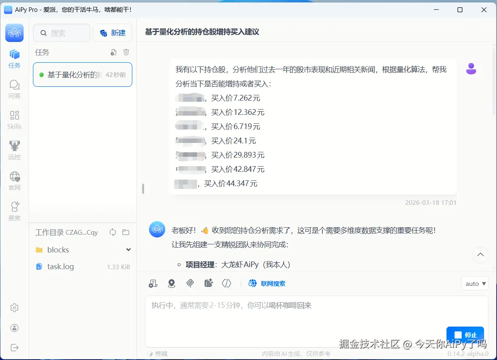Switch to the 问答 Q&A section
Viewport: 497px width, 360px height.
coord(14,89)
